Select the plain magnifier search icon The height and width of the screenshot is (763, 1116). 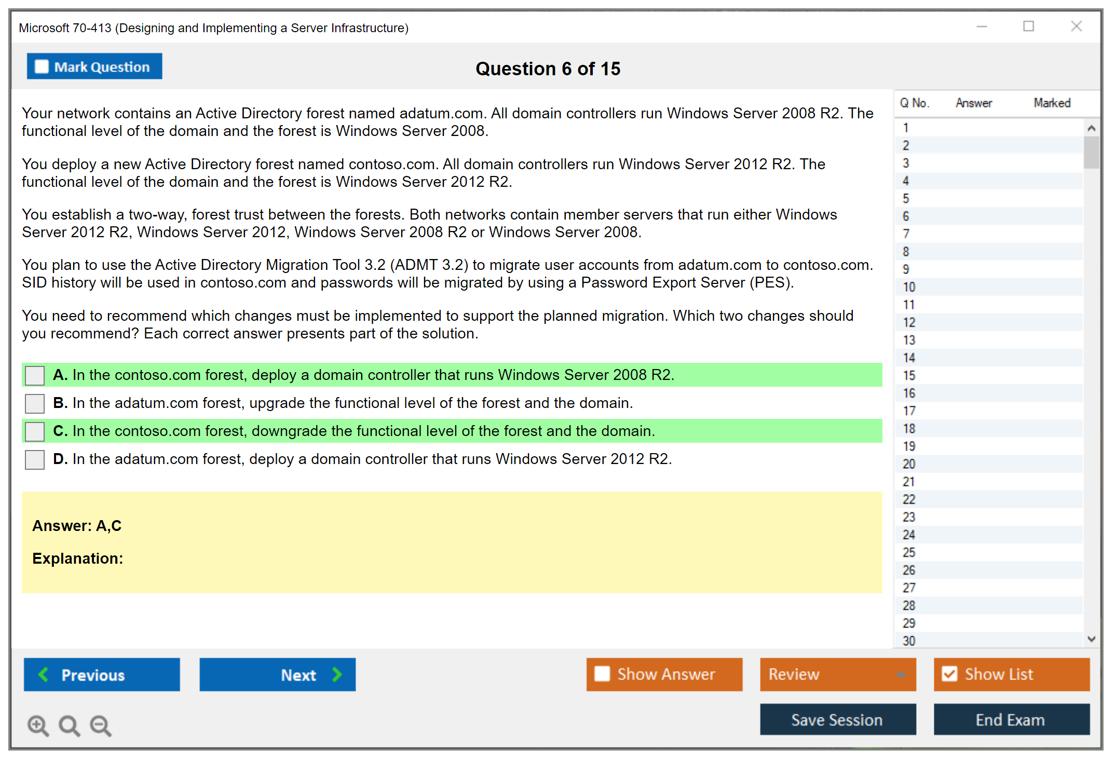coord(68,726)
